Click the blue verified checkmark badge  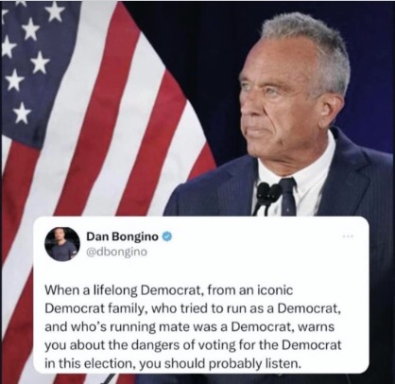pos(167,236)
